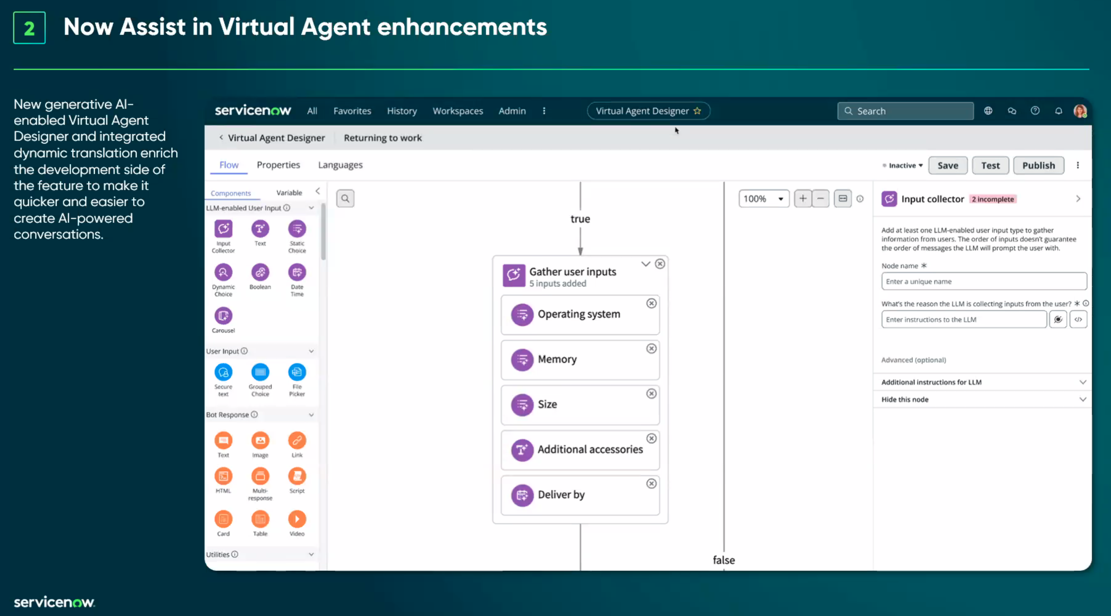
Task: Open the Workspaces menu
Action: (x=458, y=111)
